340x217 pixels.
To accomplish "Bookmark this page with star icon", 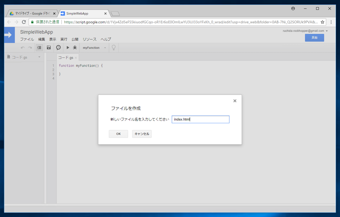I will pos(323,22).
